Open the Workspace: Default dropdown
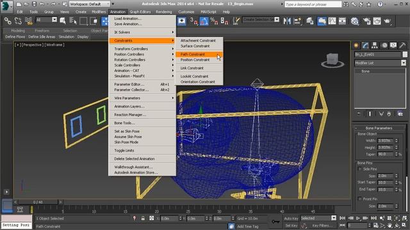 [90, 4]
